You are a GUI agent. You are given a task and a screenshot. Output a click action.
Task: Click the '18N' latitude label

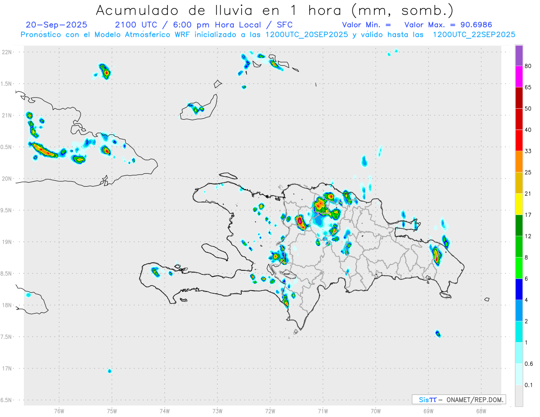[8, 305]
